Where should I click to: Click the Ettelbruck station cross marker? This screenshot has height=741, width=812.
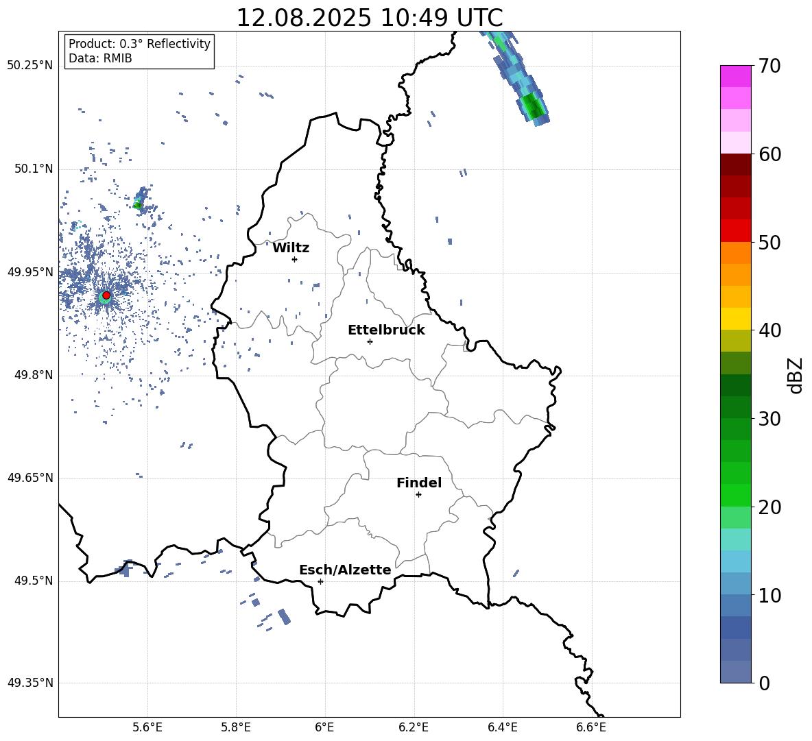(x=370, y=341)
